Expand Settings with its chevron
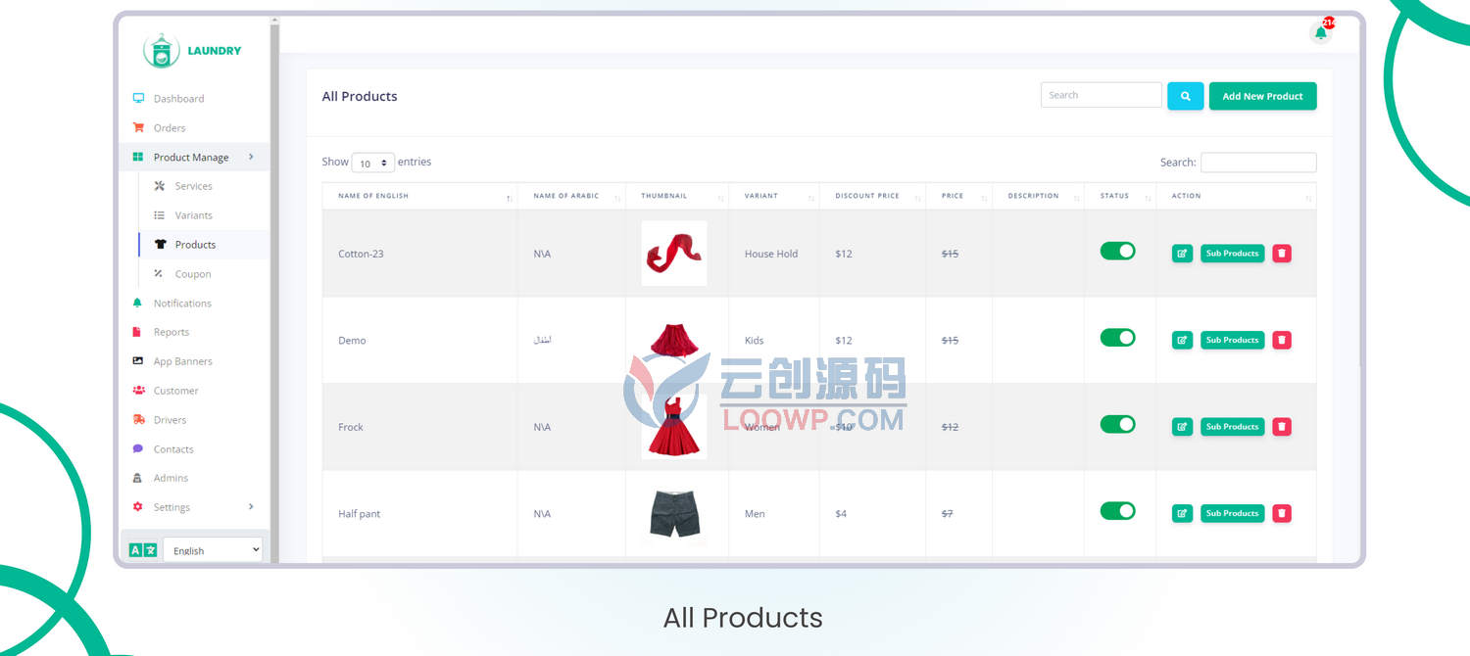 251,506
